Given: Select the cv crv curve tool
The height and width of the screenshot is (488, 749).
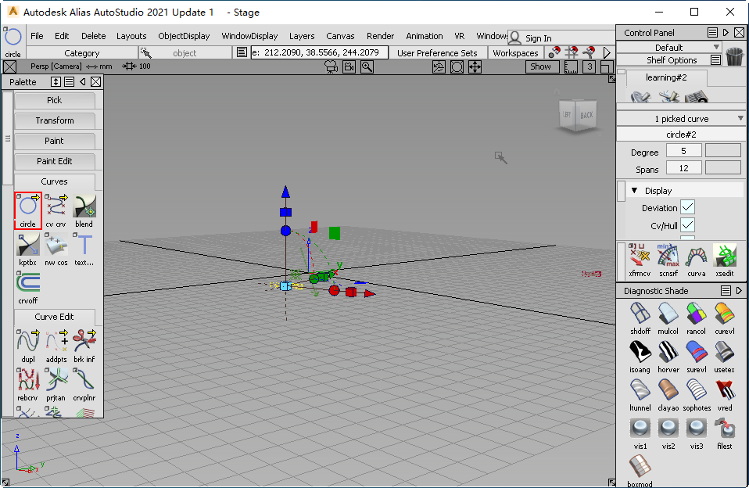Looking at the screenshot, I should coord(56,210).
